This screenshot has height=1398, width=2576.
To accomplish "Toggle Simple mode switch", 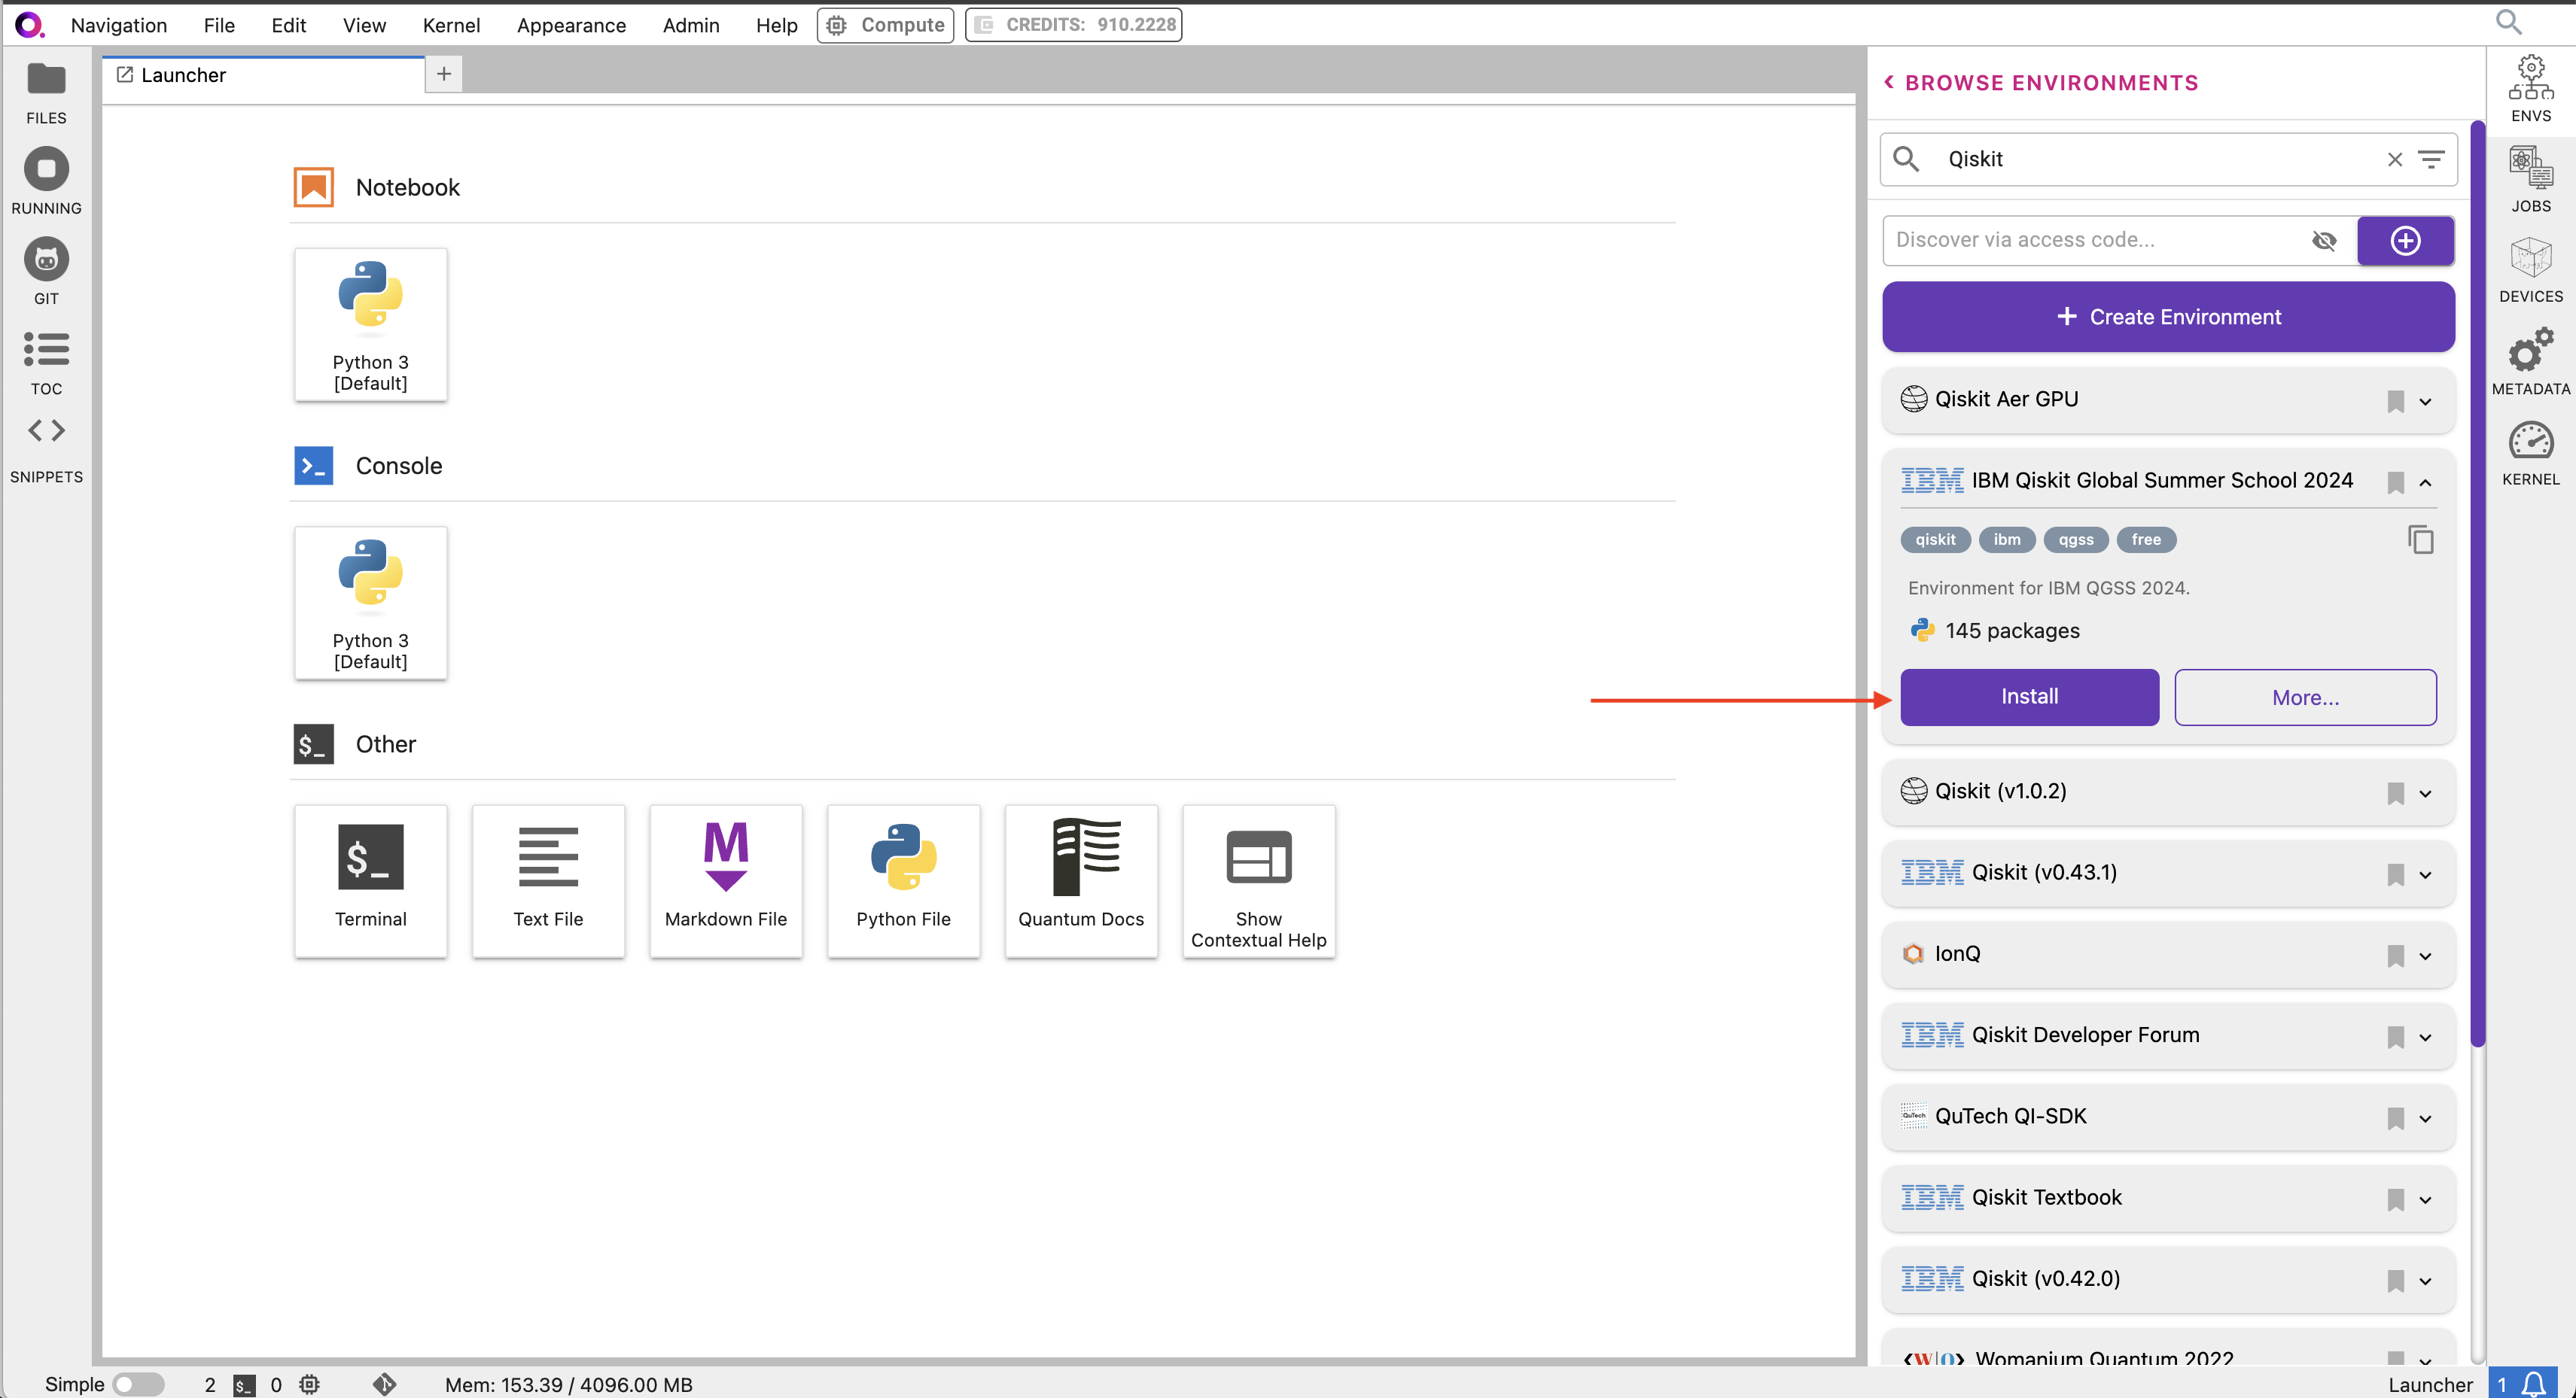I will [x=138, y=1384].
